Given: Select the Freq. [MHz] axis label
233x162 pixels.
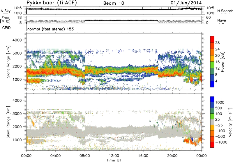Looking at the screenshot, I should [x=5, y=20].
